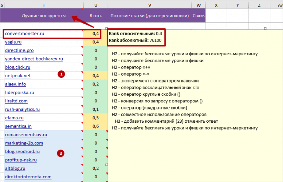
Task: Open the liderpoiska.ru link
Action: [20, 92]
